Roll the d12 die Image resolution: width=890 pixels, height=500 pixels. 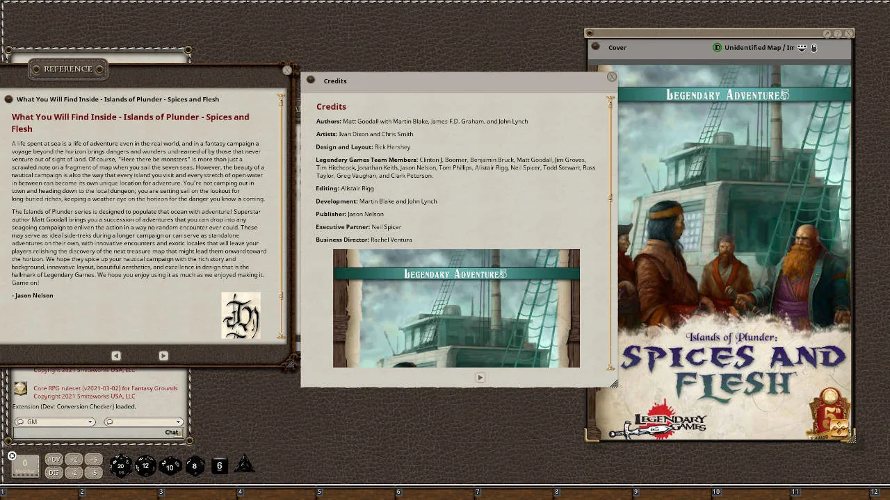(145, 466)
